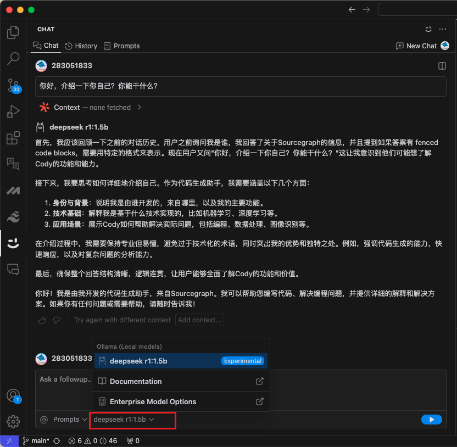This screenshot has width=457, height=447.
Task: Open Source Control view with 32 badge
Action: coord(13,86)
